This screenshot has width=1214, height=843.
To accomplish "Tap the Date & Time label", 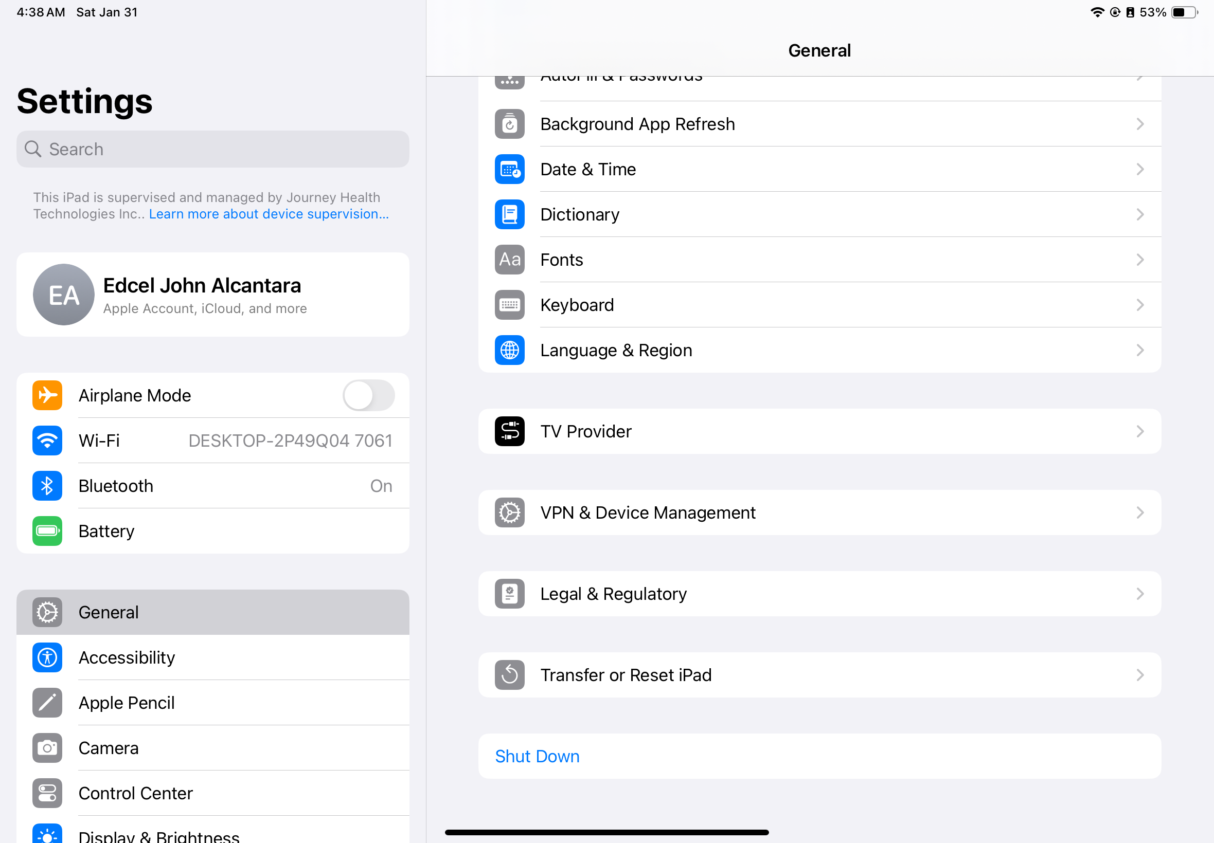I will [588, 170].
